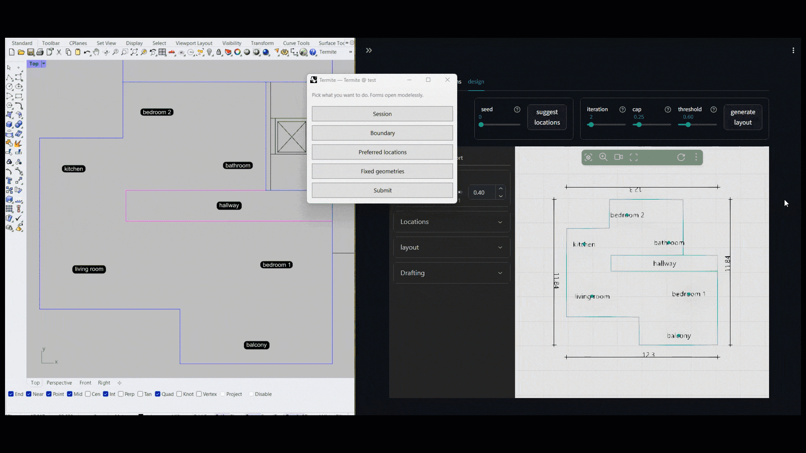Click the Undo arrow icon
The image size is (806, 453).
86,52
